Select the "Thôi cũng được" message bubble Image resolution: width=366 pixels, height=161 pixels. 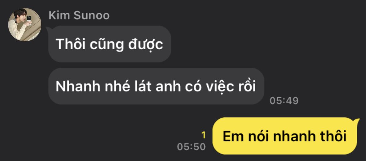tap(110, 44)
